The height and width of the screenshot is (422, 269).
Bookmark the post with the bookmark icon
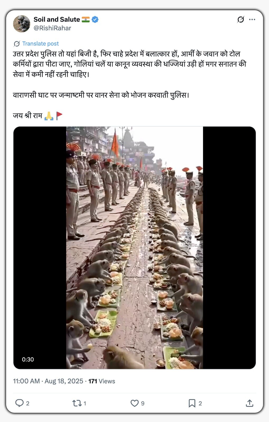(192, 403)
